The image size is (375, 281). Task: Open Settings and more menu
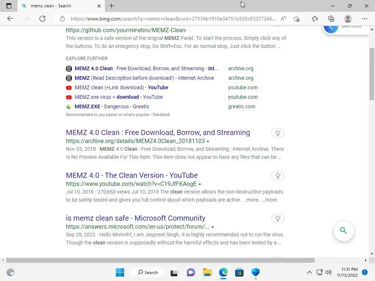click(364, 19)
